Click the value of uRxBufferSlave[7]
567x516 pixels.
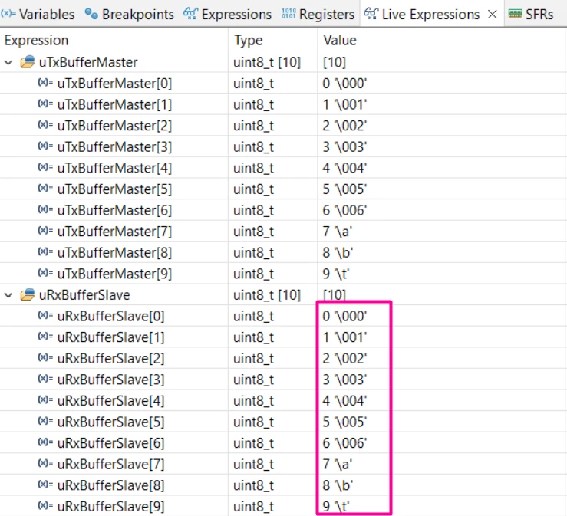pos(337,464)
